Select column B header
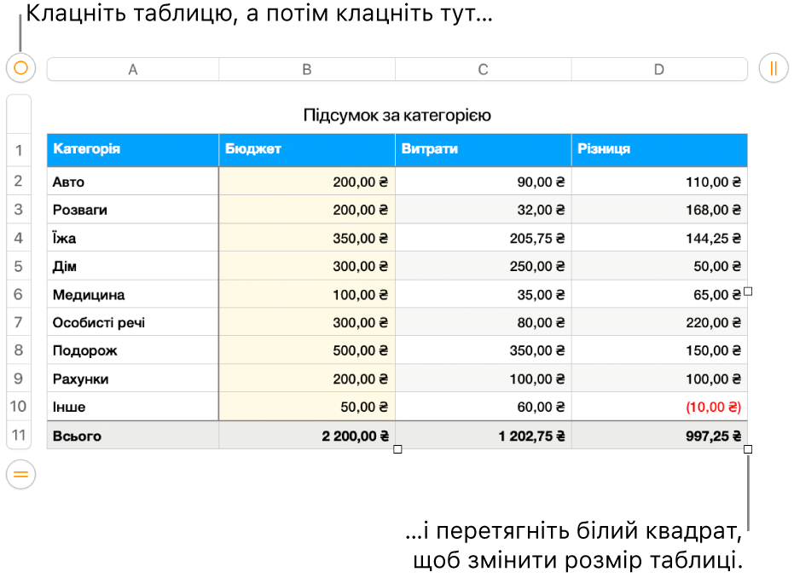Image resolution: width=794 pixels, height=578 pixels. 307,69
